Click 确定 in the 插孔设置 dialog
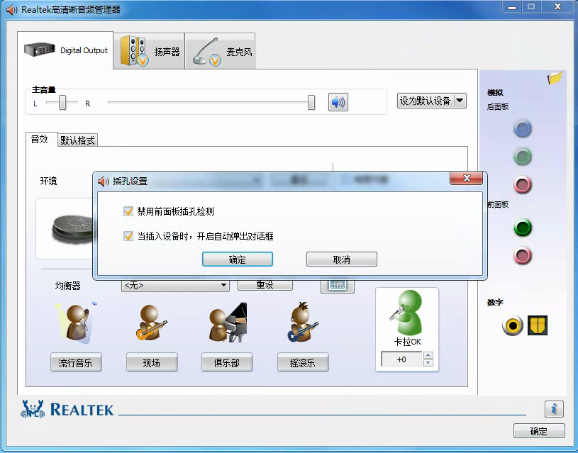 pos(238,259)
